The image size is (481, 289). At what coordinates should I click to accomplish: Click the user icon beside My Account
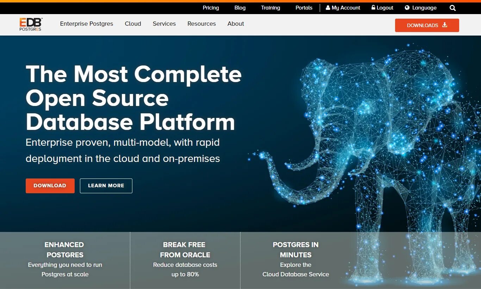pos(328,7)
